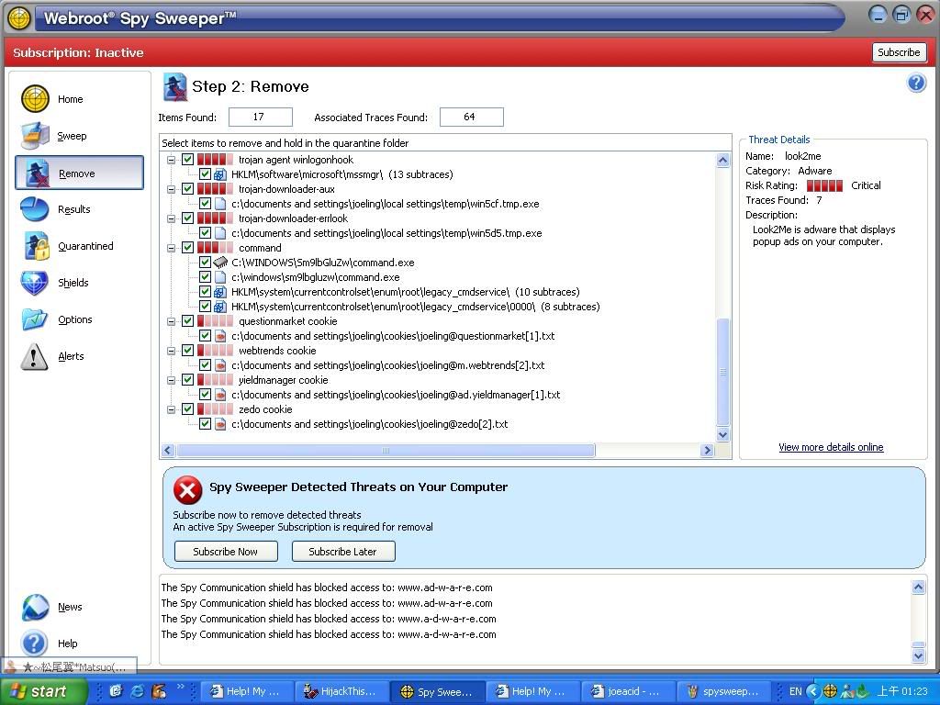940x705 pixels.
Task: Select Options in the sidebar menu
Action: pyautogui.click(x=74, y=319)
